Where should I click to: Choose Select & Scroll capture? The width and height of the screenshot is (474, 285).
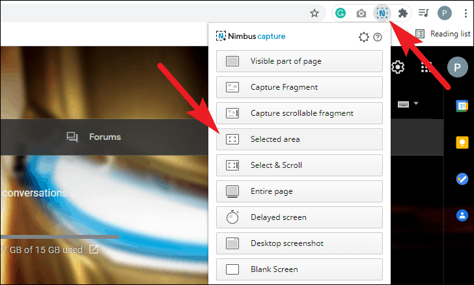(x=300, y=165)
